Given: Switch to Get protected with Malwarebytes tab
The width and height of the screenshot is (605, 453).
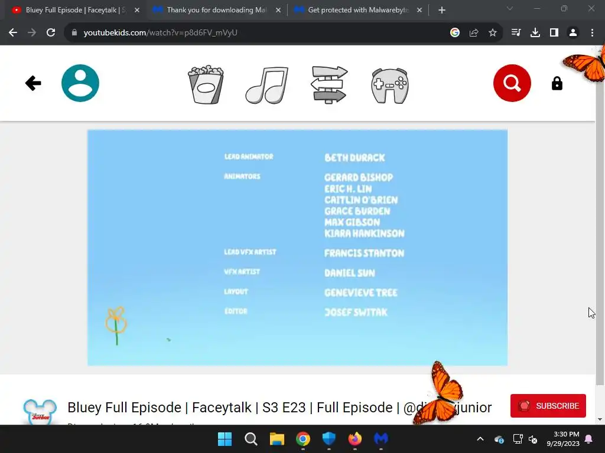Looking at the screenshot, I should coord(357,10).
